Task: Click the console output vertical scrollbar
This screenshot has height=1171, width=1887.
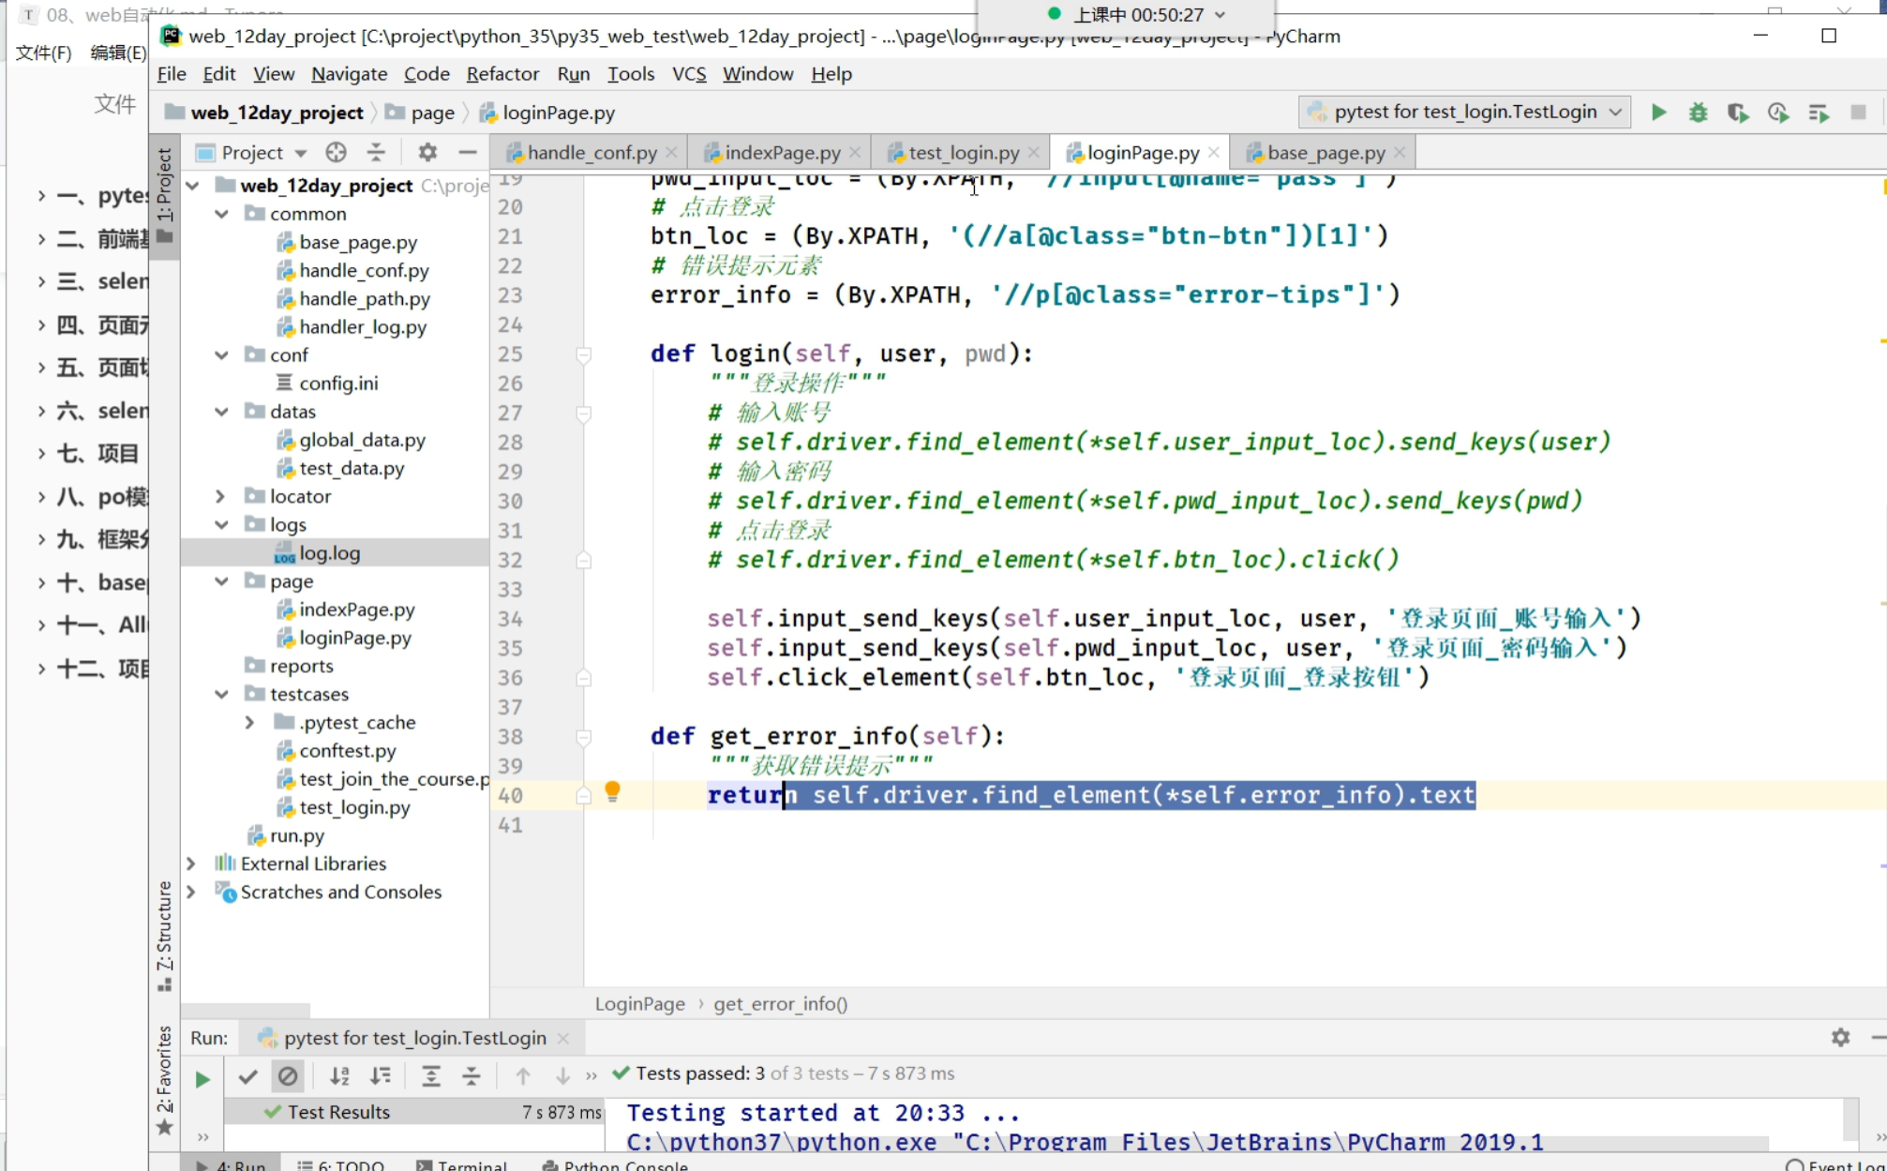Action: [x=1850, y=1120]
